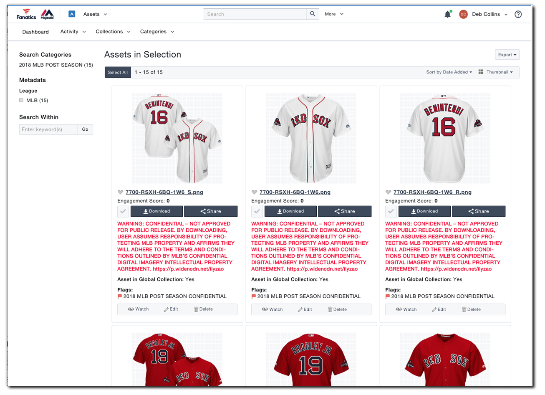The height and width of the screenshot is (395, 545).
Task: Expand the Thumbnail view dropdown
Action: (496, 72)
